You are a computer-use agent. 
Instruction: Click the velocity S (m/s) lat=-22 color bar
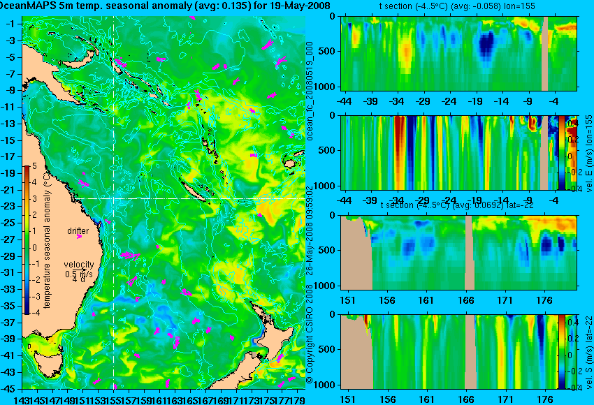[561, 352]
